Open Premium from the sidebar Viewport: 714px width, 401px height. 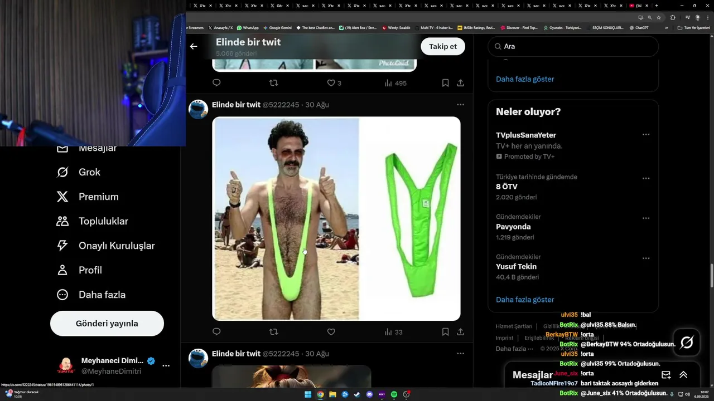(x=88, y=197)
